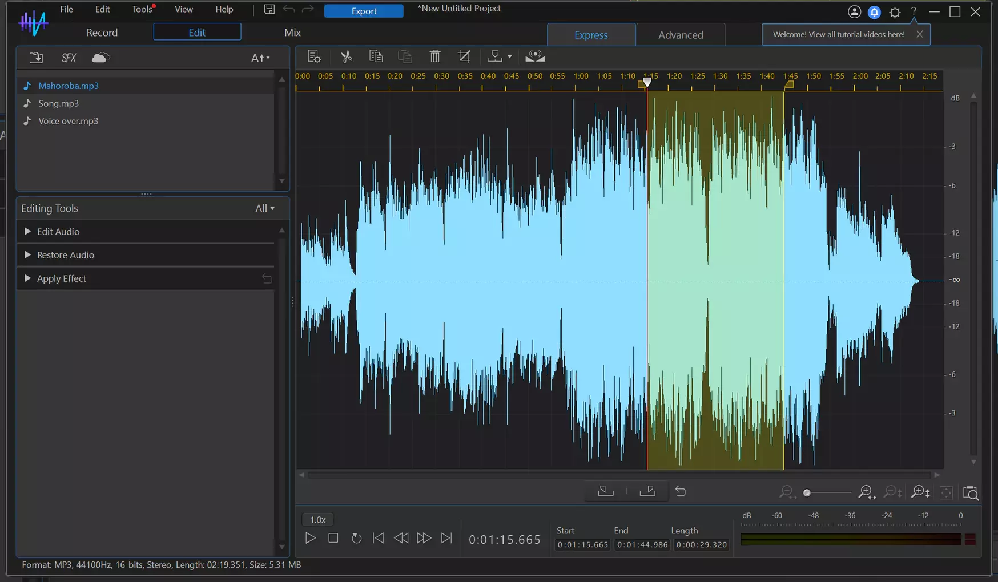This screenshot has height=582, width=998.
Task: Click the 1.0x playback speed button
Action: (318, 519)
